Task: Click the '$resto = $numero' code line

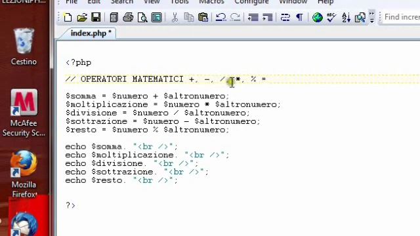Action: pos(147,130)
